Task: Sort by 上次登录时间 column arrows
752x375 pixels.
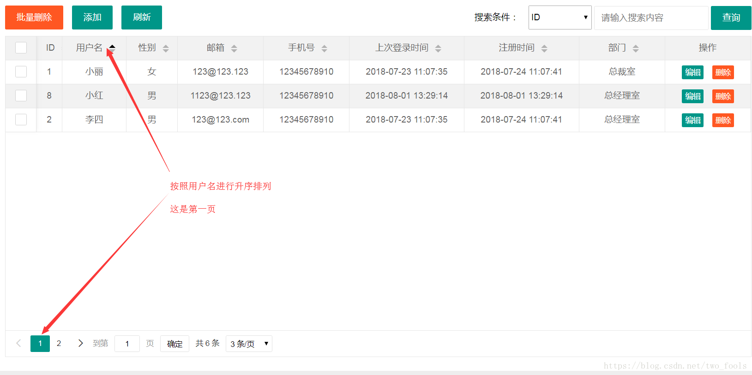Action: pyautogui.click(x=438, y=48)
